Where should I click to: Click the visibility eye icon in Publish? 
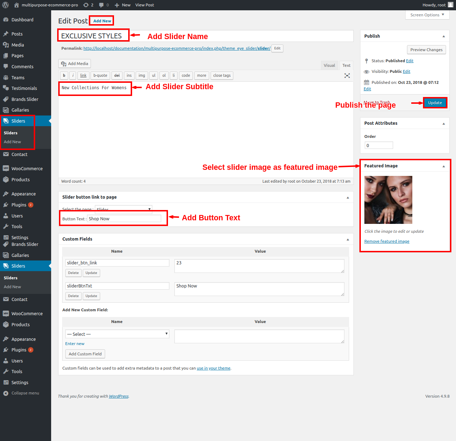coord(367,72)
